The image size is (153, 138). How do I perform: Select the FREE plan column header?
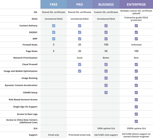[54, 5]
